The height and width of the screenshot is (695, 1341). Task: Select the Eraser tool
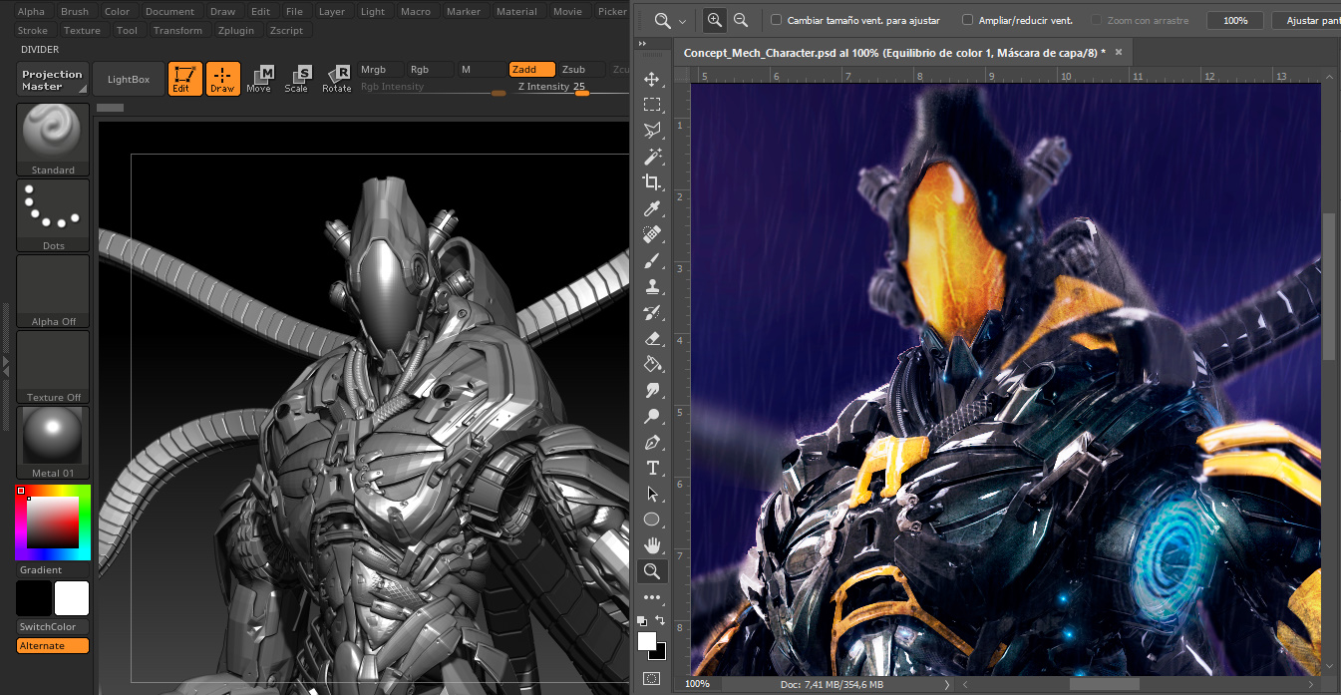[x=652, y=338]
